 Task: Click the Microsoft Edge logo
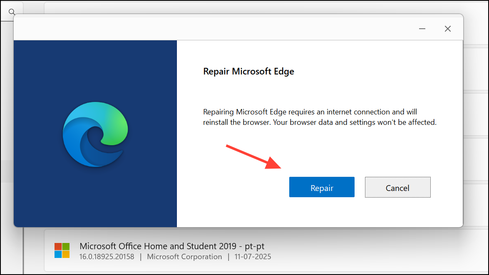pos(95,134)
